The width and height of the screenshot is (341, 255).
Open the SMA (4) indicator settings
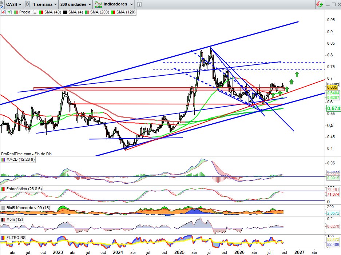coord(76,12)
